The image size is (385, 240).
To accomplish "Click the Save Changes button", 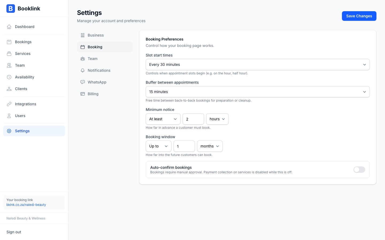I will (359, 16).
